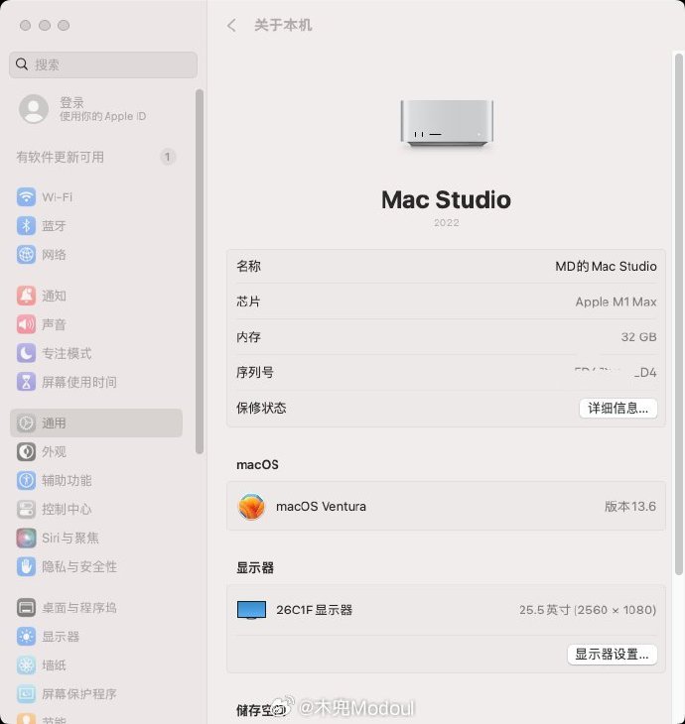Click the Mac Studio device image
The width and height of the screenshot is (685, 724).
click(x=447, y=124)
